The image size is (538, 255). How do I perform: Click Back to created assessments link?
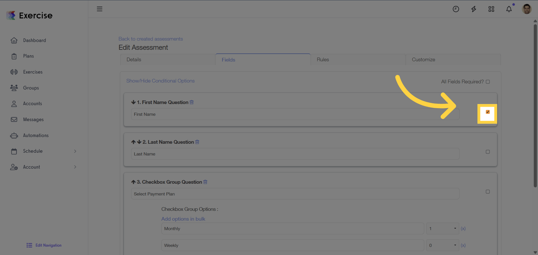150,39
